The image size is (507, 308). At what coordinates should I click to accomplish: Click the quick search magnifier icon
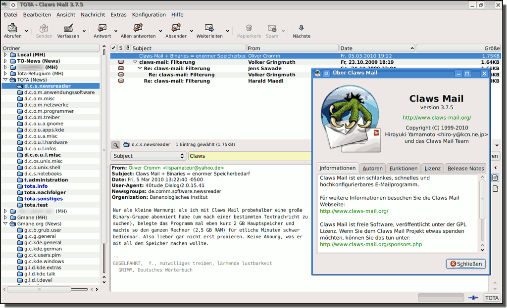115,145
